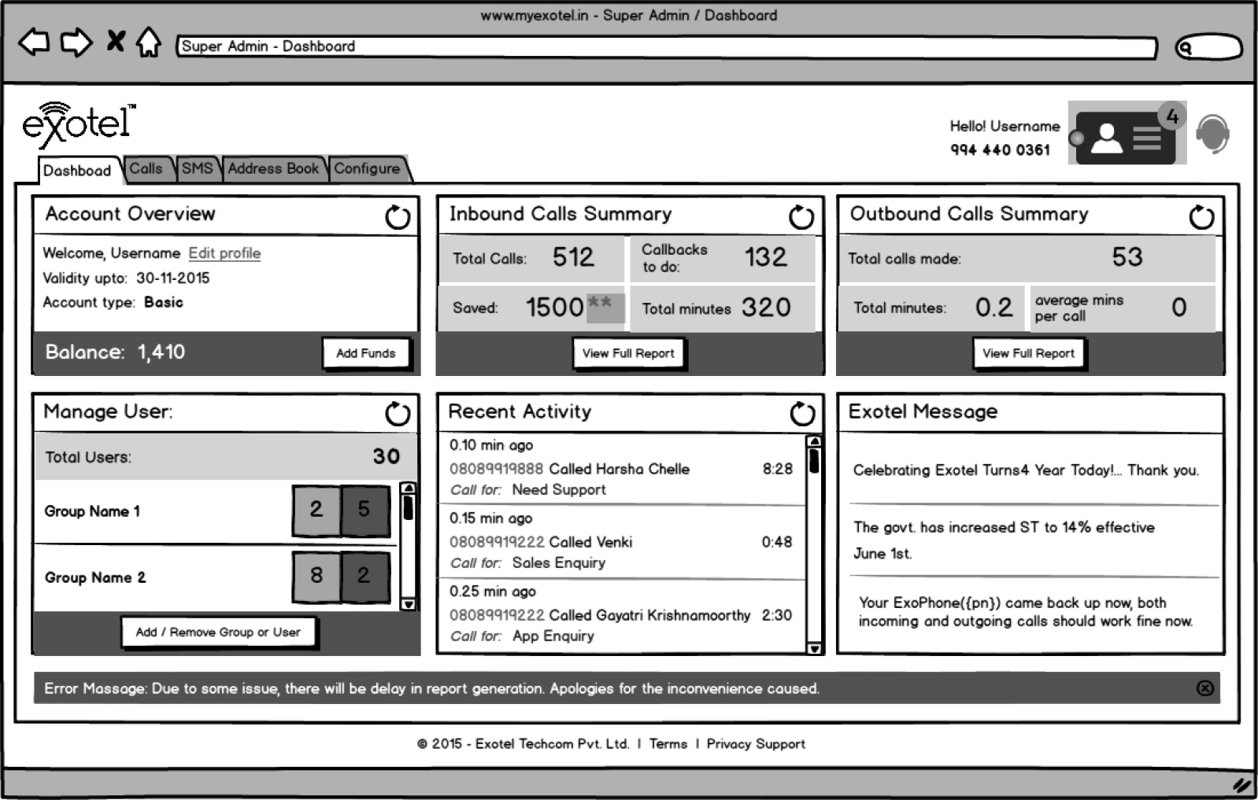Click Add / Remove Group or User

pyautogui.click(x=218, y=632)
